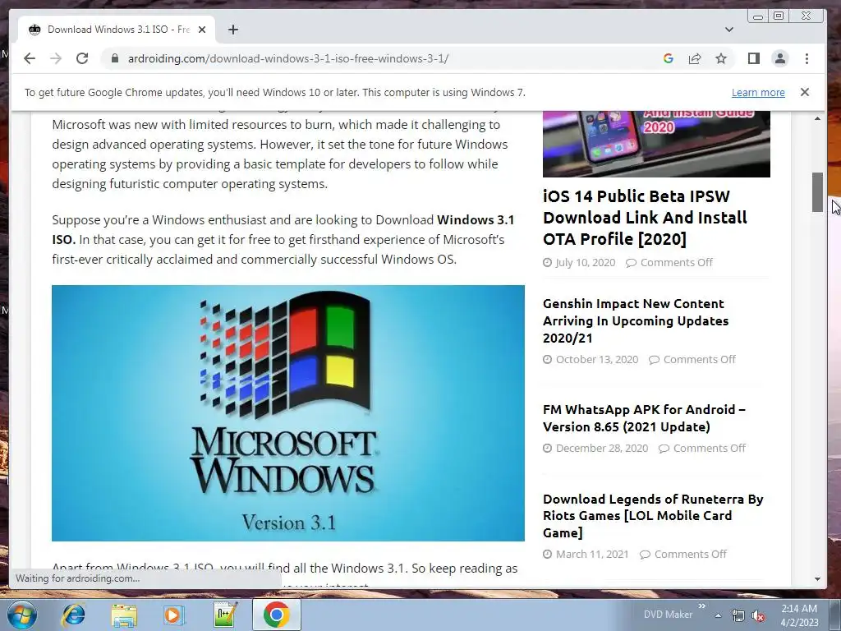Image resolution: width=841 pixels, height=631 pixels.
Task: Open Windows Explorer folder from taskbar
Action: [x=124, y=615]
